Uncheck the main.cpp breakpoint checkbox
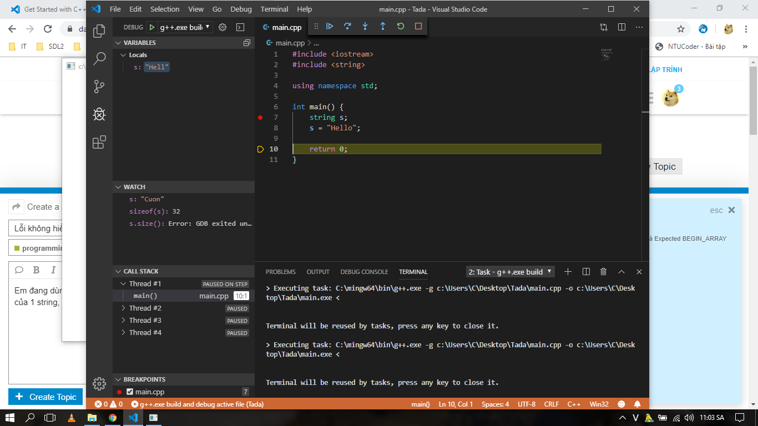The width and height of the screenshot is (758, 426). pos(130,392)
